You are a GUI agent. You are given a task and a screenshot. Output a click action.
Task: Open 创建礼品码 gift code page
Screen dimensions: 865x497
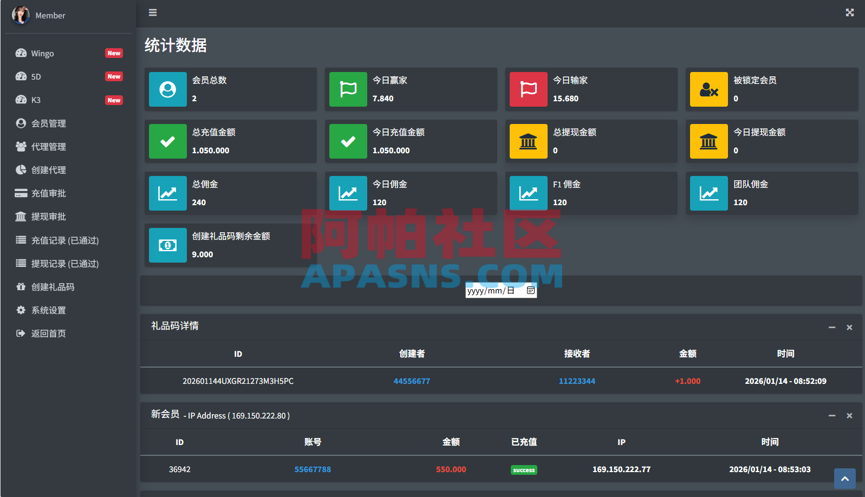point(68,287)
